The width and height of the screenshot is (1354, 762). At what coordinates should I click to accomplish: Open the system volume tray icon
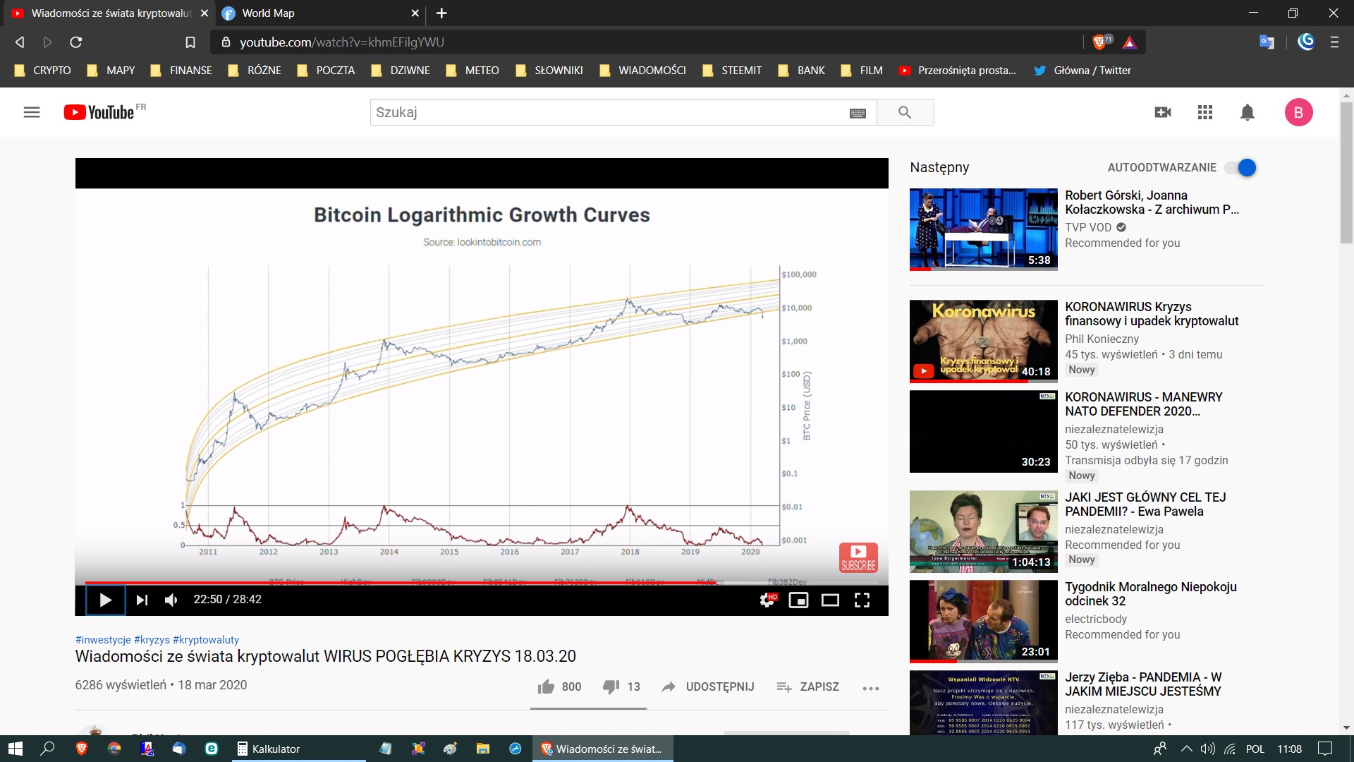click(x=1208, y=749)
